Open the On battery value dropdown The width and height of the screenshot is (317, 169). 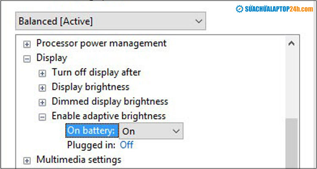(151, 131)
